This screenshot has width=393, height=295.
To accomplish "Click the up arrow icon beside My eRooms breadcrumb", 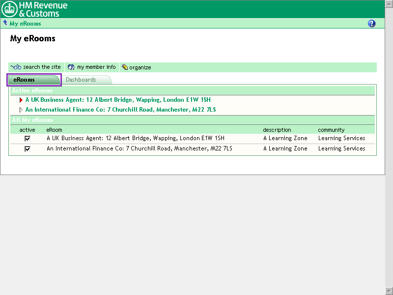I will (x=5, y=23).
